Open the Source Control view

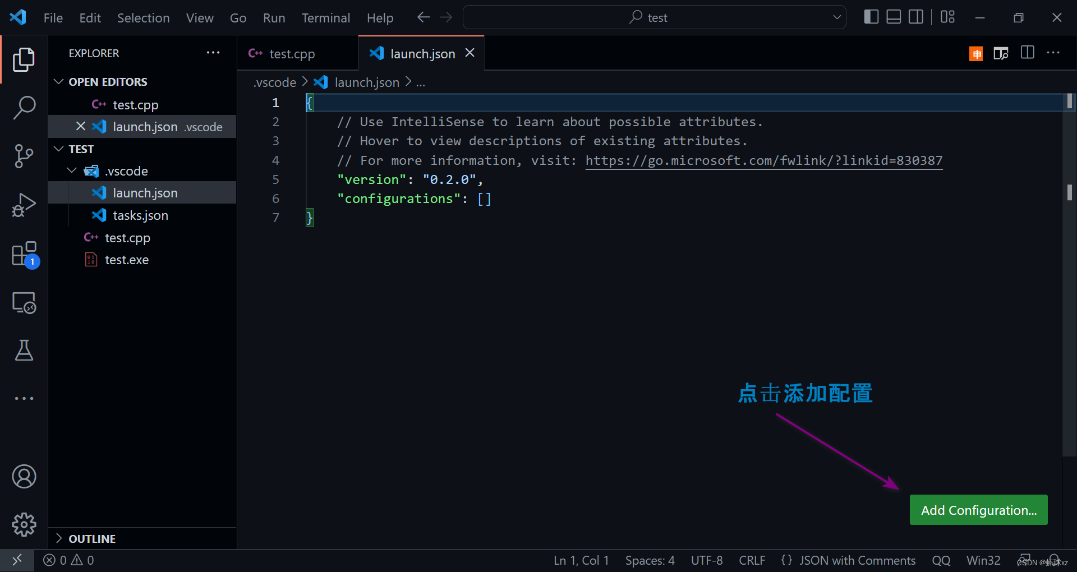[24, 156]
